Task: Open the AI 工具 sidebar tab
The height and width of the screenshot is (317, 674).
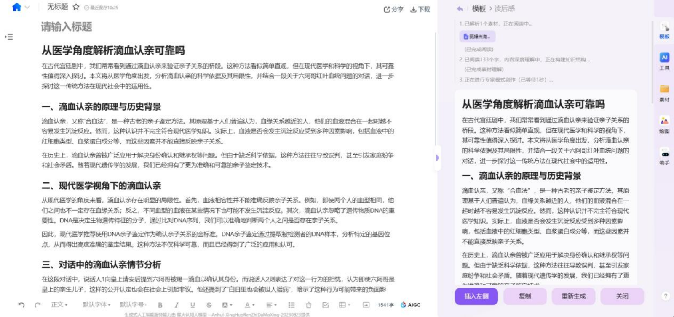Action: [664, 61]
